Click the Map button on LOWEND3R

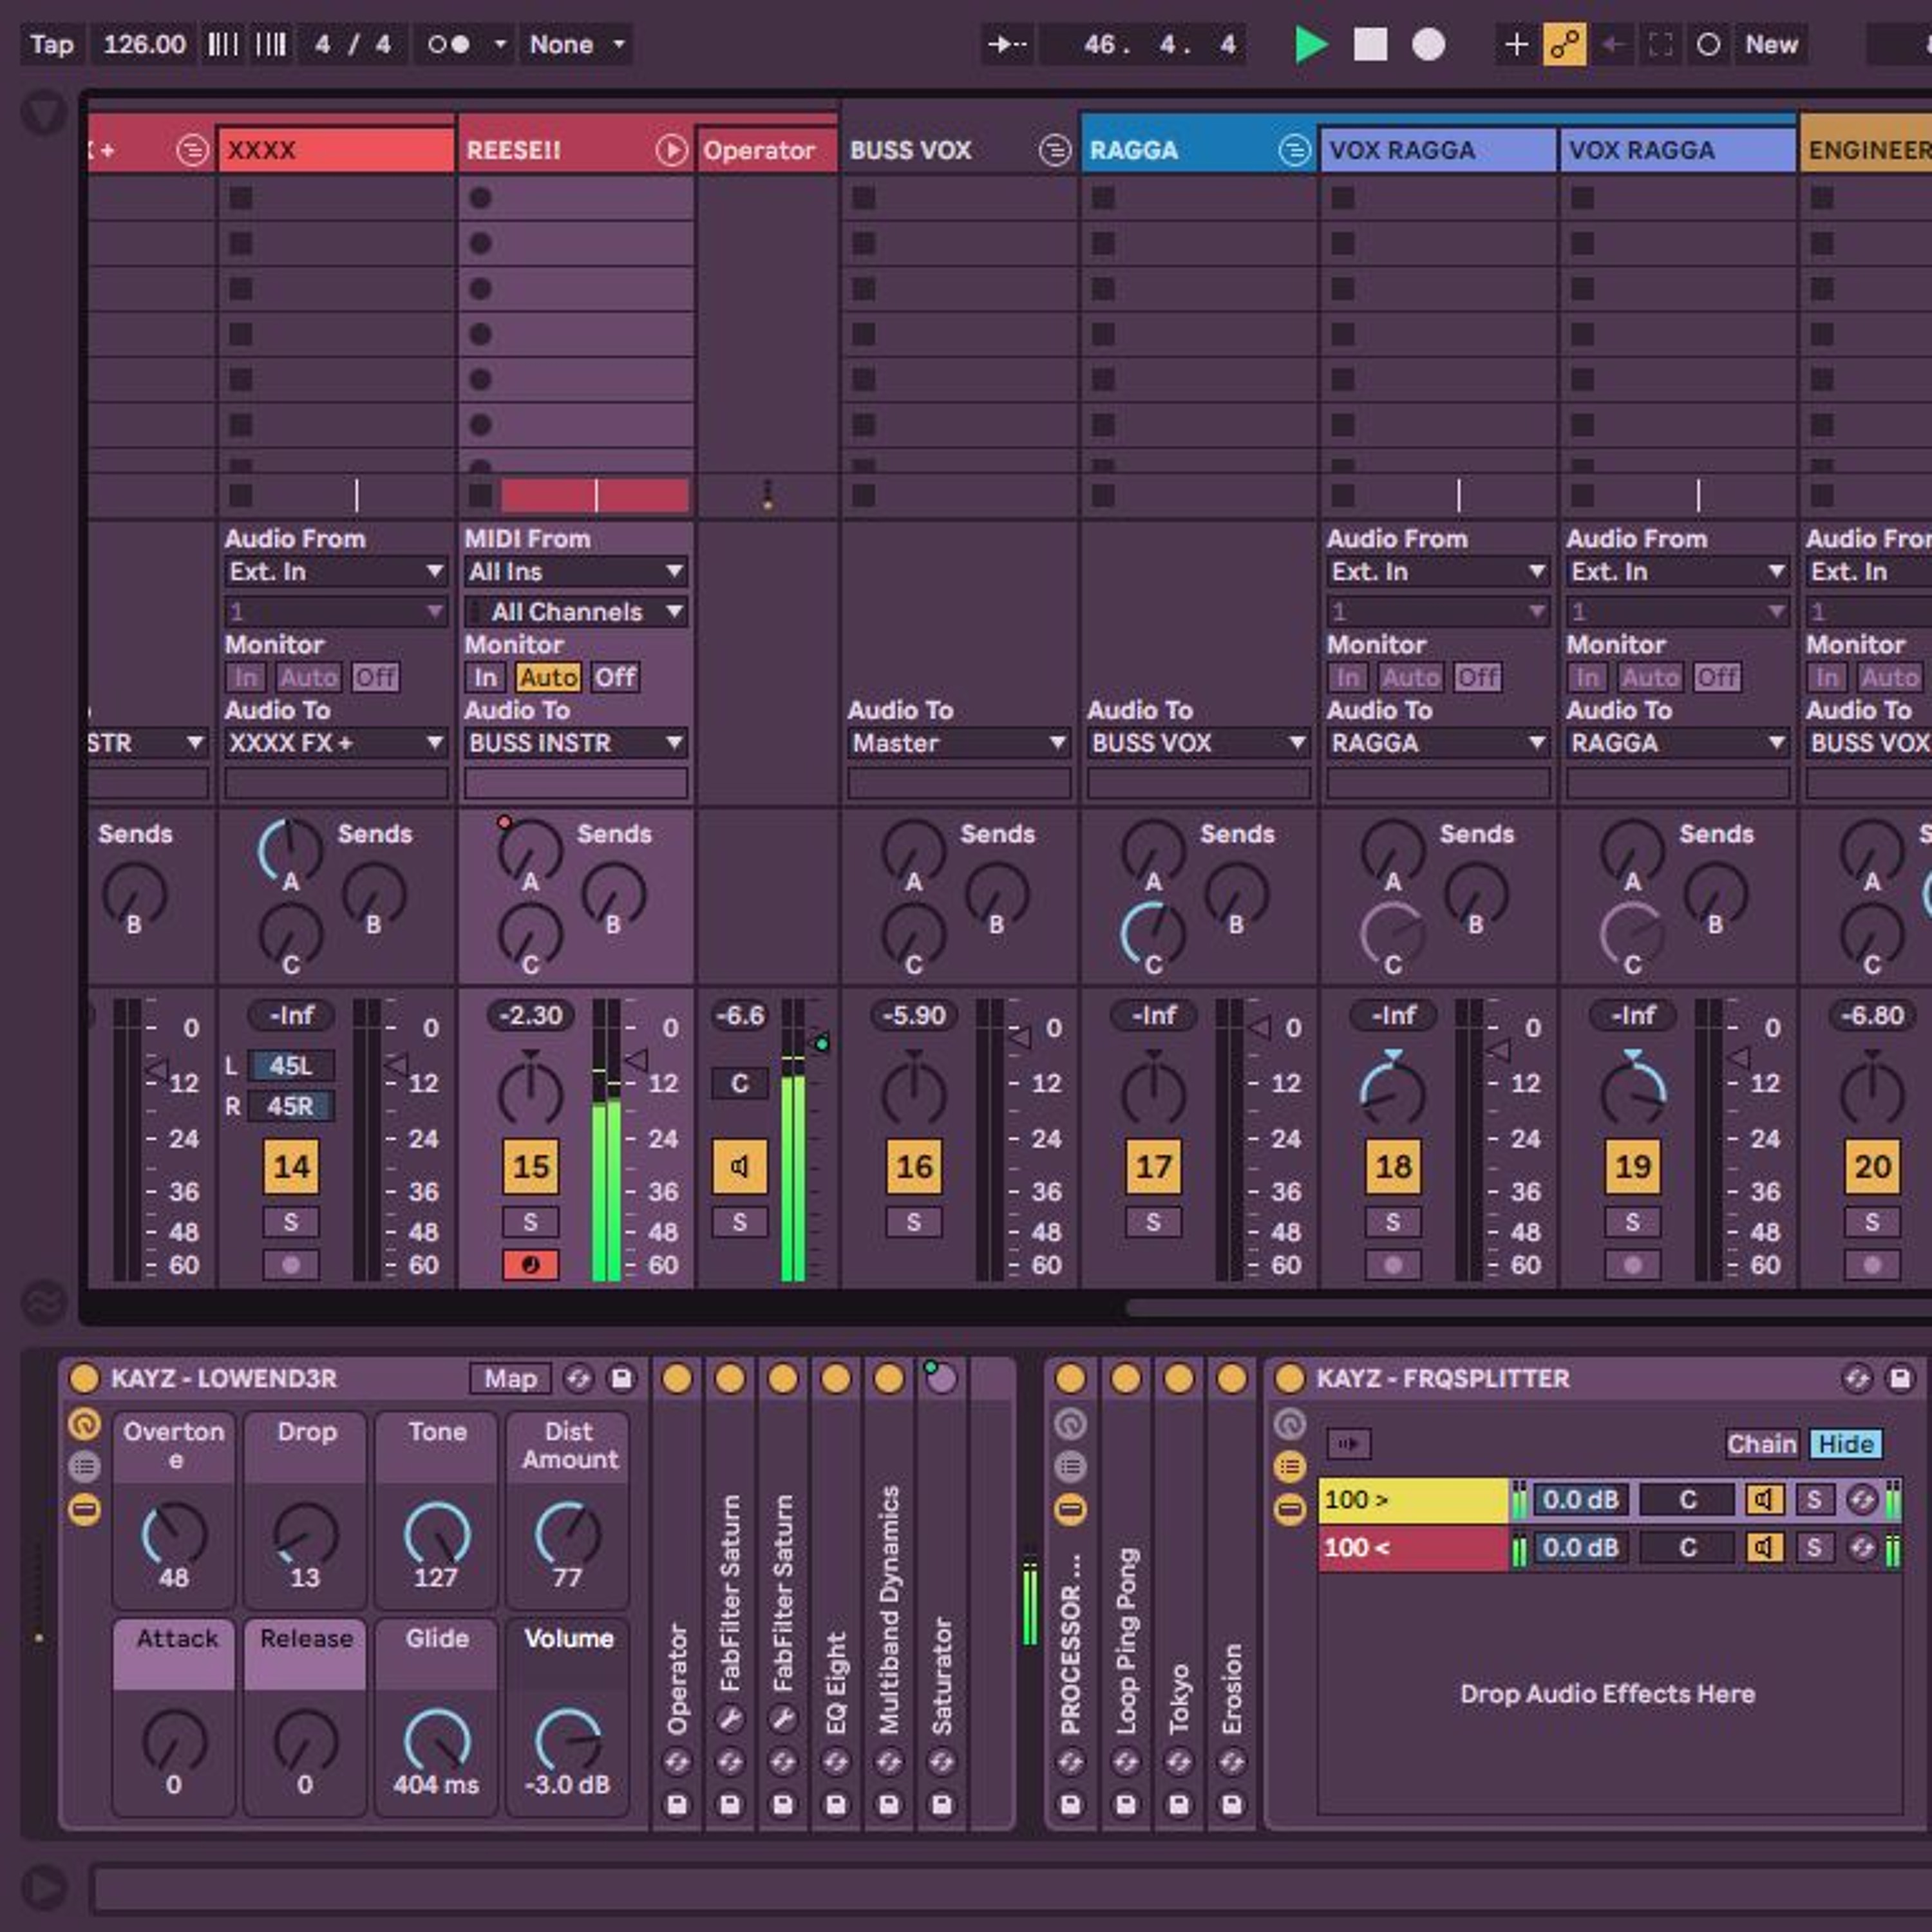coord(510,1379)
